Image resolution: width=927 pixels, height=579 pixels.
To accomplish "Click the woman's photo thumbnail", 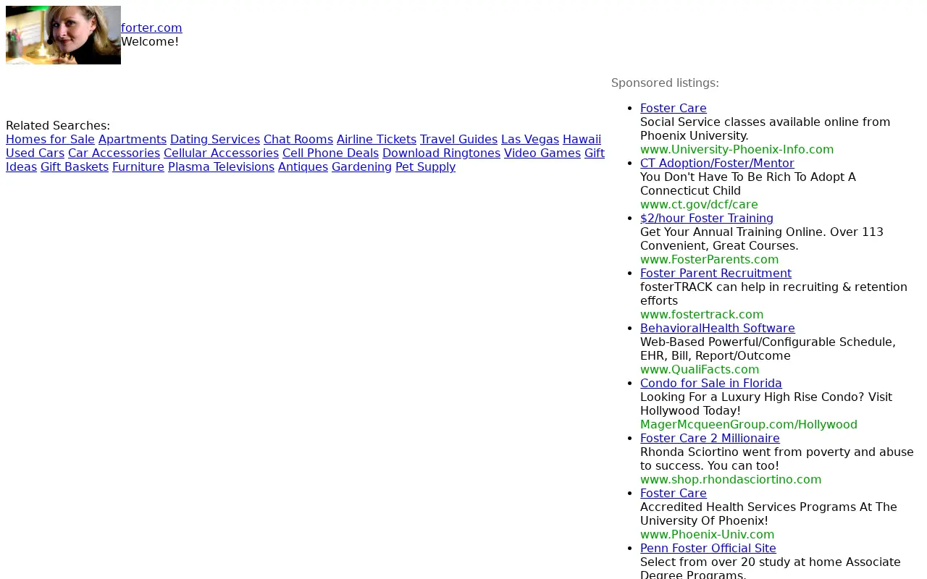I will tap(63, 35).
